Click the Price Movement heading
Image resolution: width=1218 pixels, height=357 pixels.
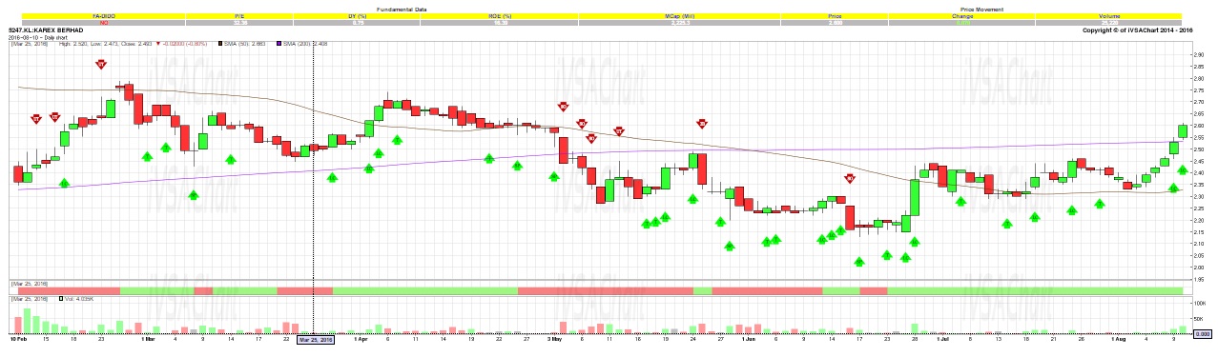pos(982,9)
